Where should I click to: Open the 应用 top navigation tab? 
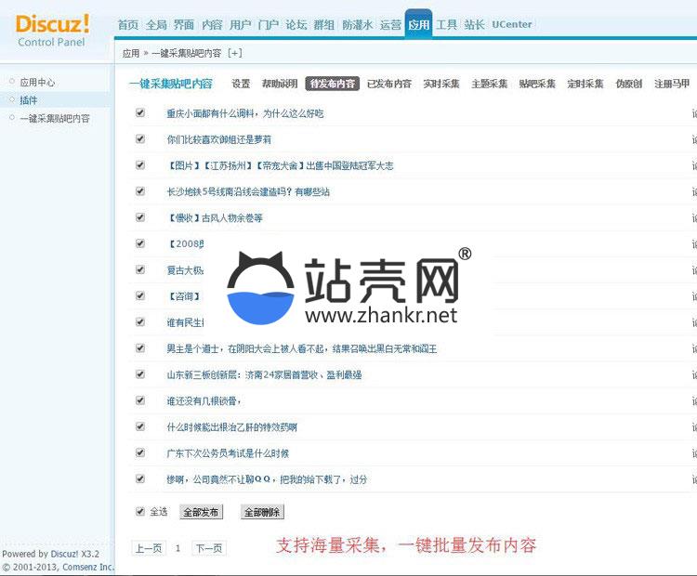(x=418, y=25)
